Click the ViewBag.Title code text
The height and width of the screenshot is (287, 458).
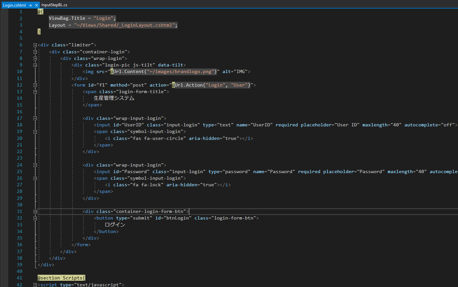(x=67, y=18)
